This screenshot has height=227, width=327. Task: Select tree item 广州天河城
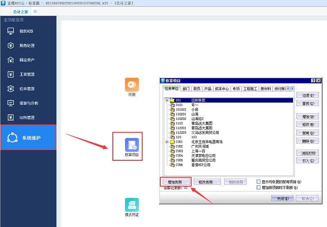point(201,146)
